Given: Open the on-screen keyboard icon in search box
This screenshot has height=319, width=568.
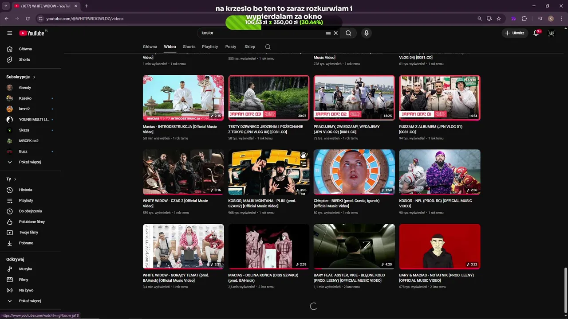Looking at the screenshot, I should 328,33.
